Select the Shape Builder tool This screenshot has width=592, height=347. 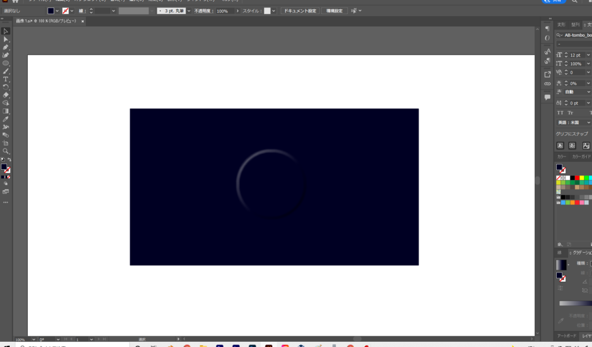(6, 103)
